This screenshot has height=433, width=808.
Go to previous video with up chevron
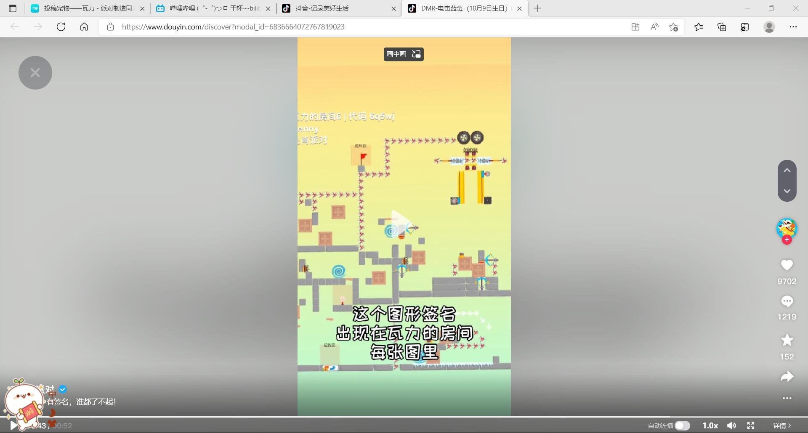(x=787, y=170)
